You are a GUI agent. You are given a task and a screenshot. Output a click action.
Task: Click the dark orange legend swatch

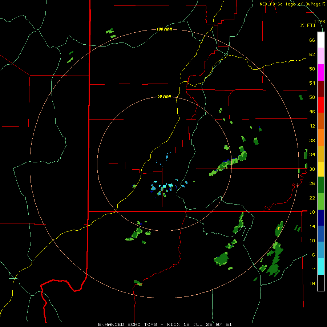pos(321,121)
